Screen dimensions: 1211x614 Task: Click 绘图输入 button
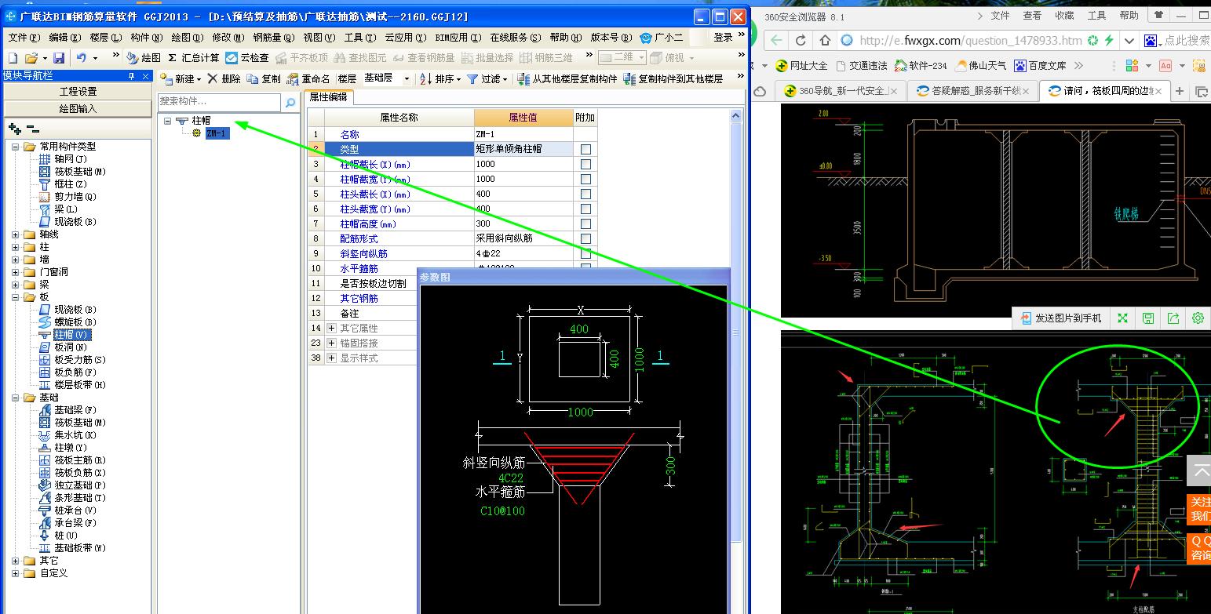tap(78, 109)
